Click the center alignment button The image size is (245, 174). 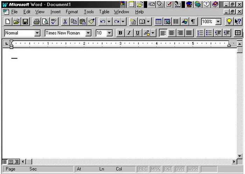(171, 33)
